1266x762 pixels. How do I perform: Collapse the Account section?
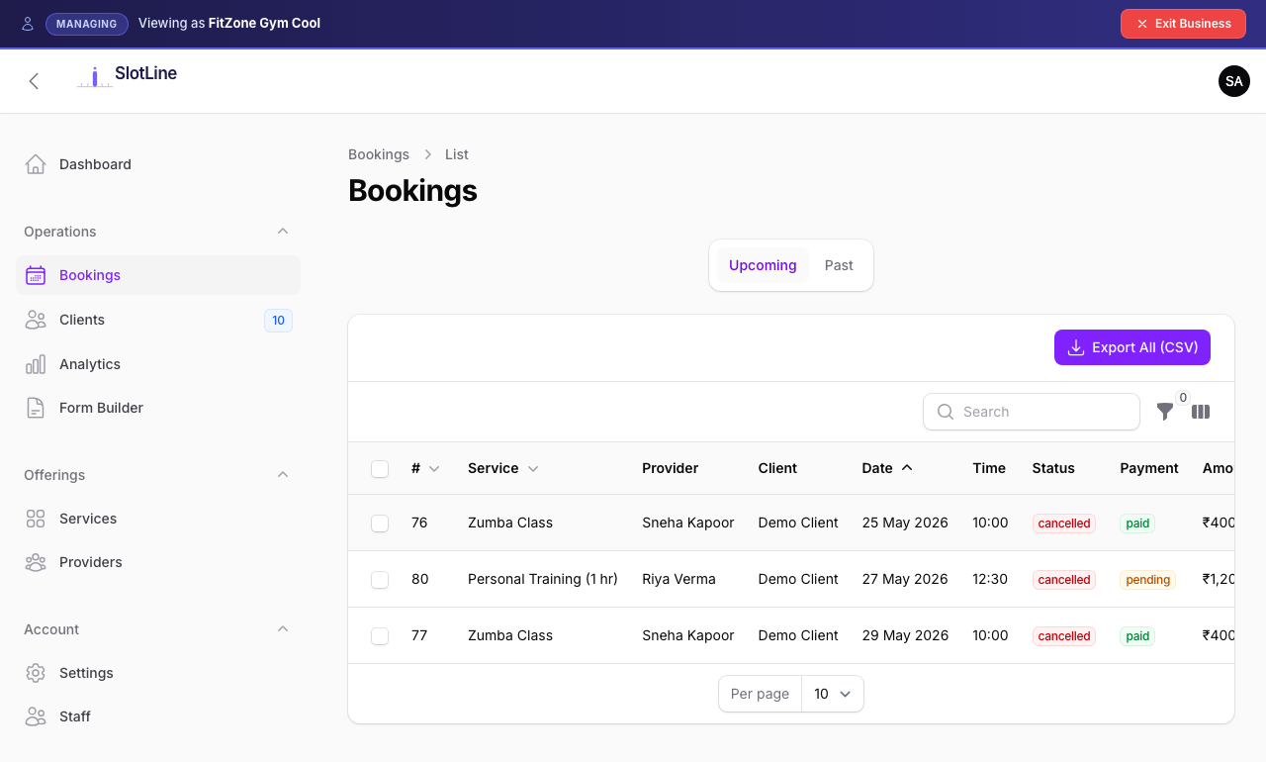tap(283, 629)
